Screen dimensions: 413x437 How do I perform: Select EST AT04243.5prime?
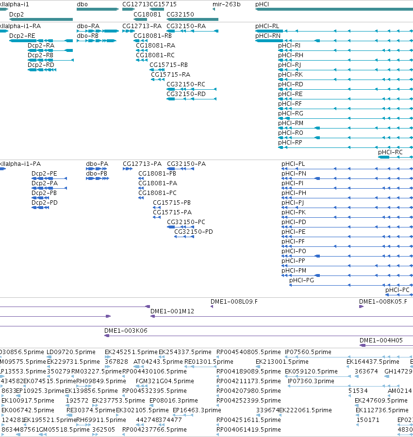point(158,362)
